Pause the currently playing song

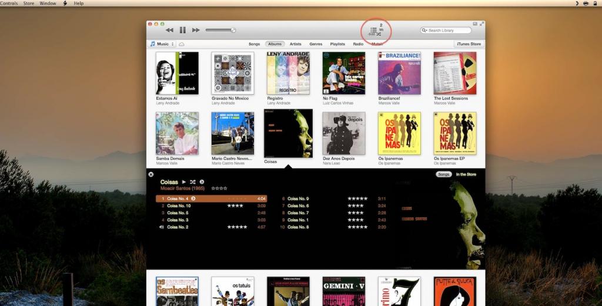pos(183,30)
